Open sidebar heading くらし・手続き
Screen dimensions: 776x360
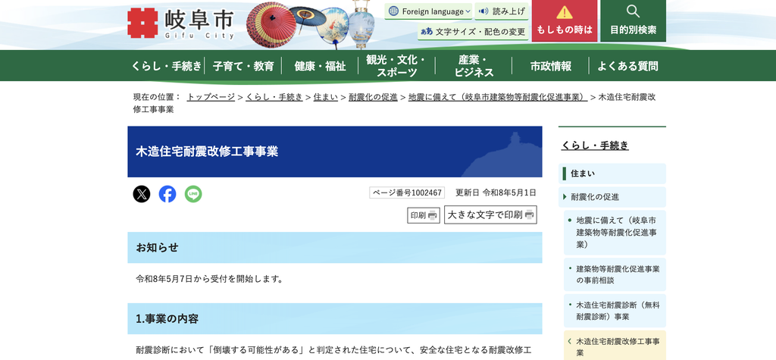click(x=595, y=146)
